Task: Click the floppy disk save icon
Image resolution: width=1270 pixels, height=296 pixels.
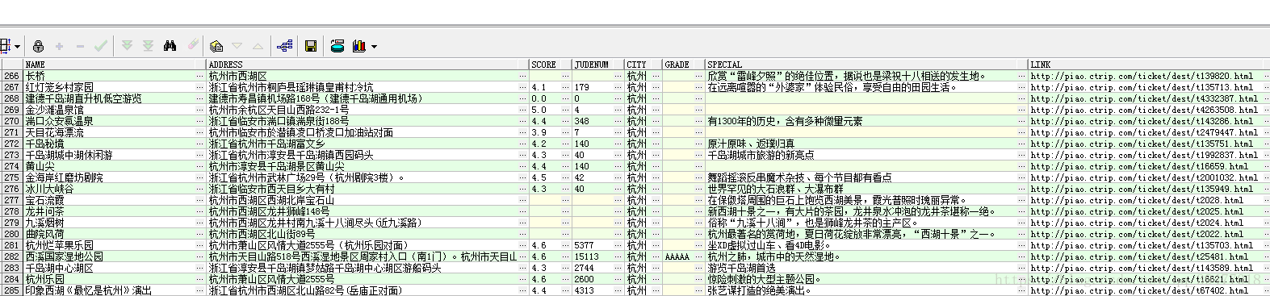Action: pyautogui.click(x=311, y=46)
